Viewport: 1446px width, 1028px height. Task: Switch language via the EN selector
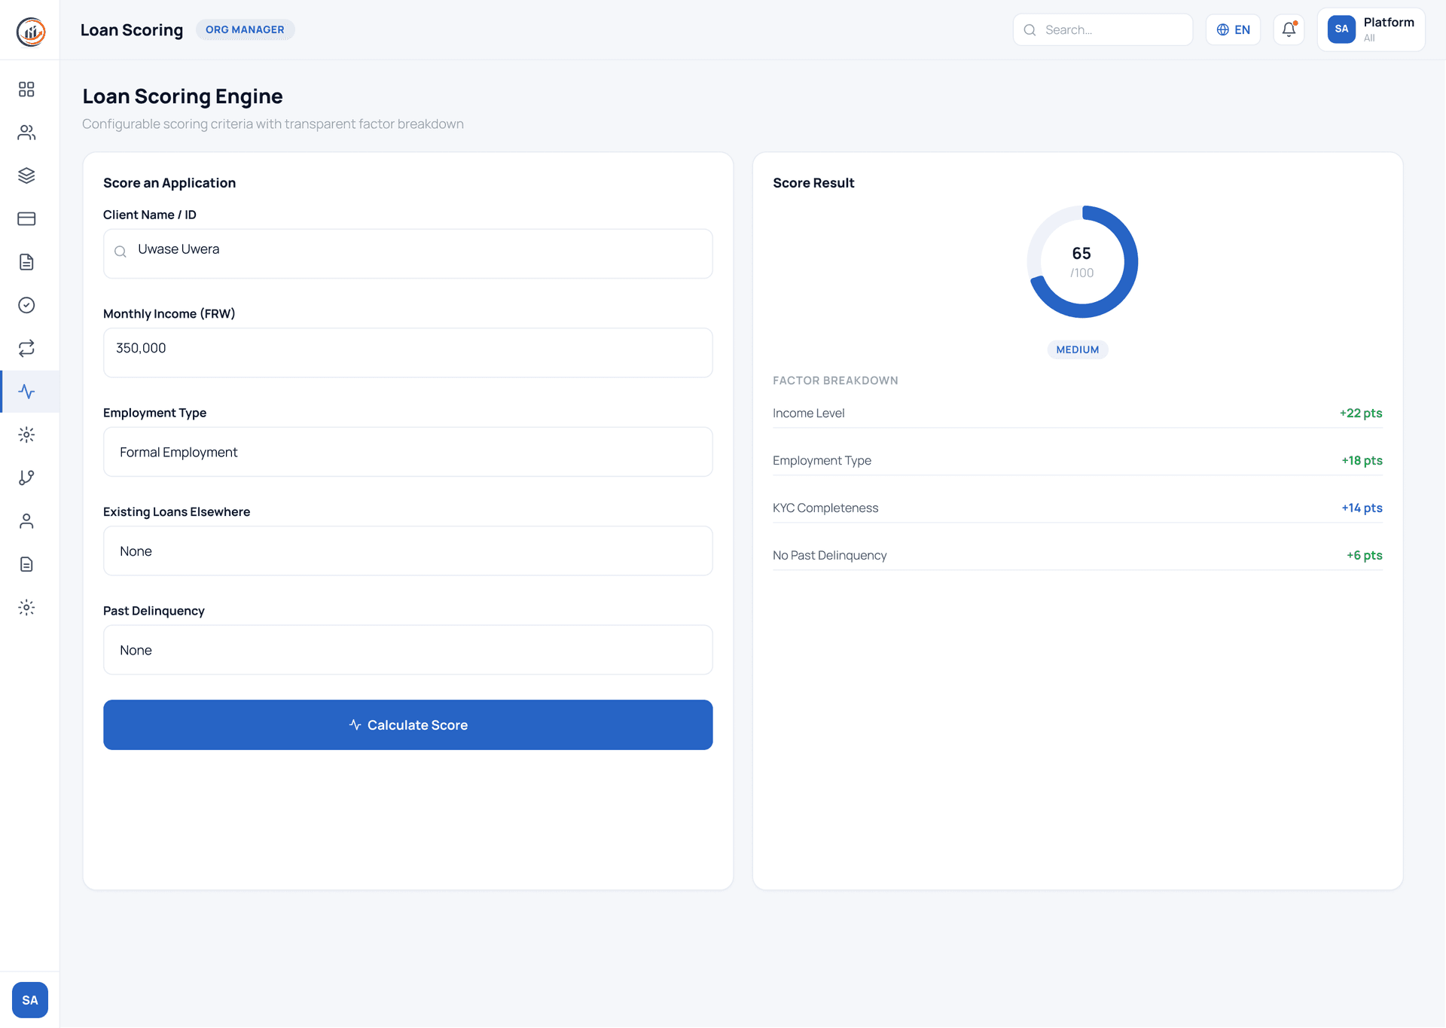(x=1233, y=29)
